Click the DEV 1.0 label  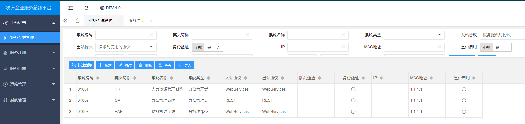[113, 8]
